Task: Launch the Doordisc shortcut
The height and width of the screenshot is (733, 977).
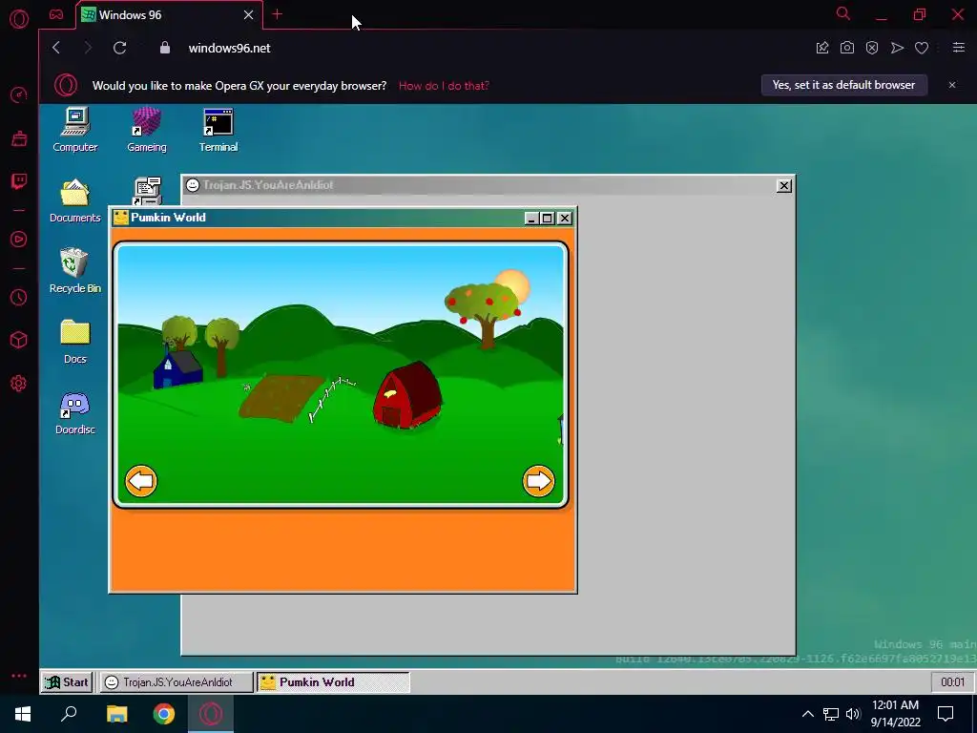Action: pos(74,412)
